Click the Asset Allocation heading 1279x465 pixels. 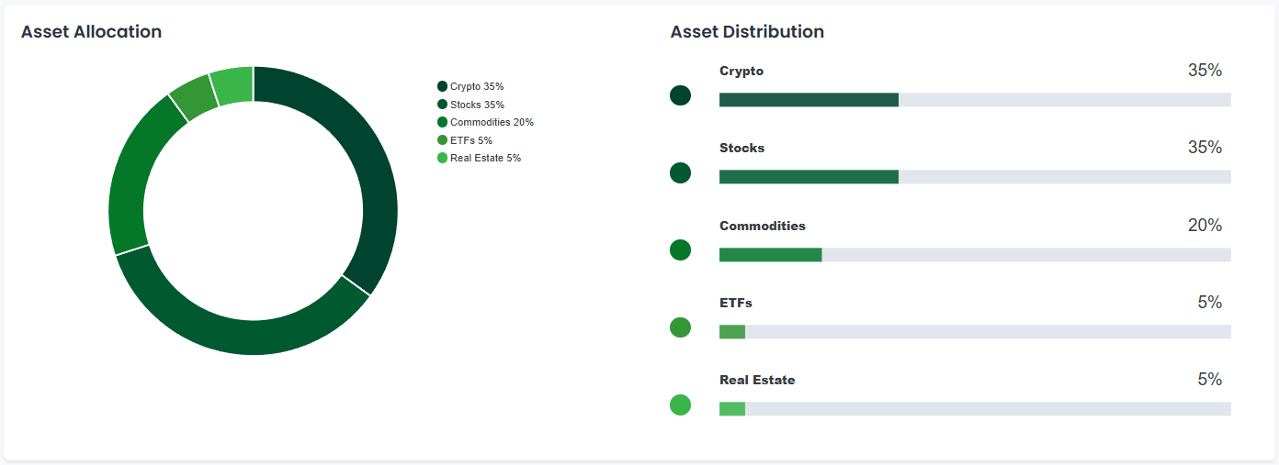pyautogui.click(x=91, y=32)
